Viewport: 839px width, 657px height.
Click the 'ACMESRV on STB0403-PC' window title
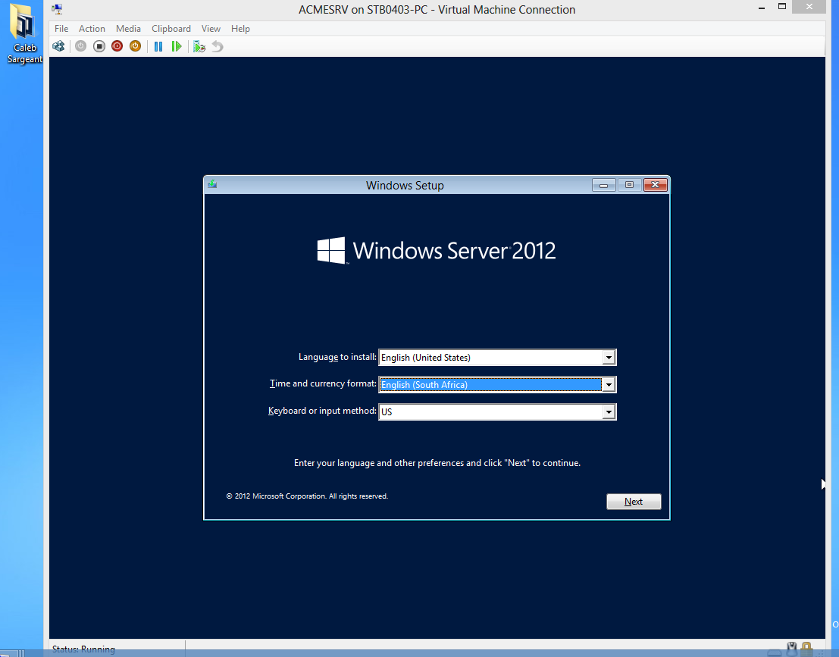tap(437, 10)
